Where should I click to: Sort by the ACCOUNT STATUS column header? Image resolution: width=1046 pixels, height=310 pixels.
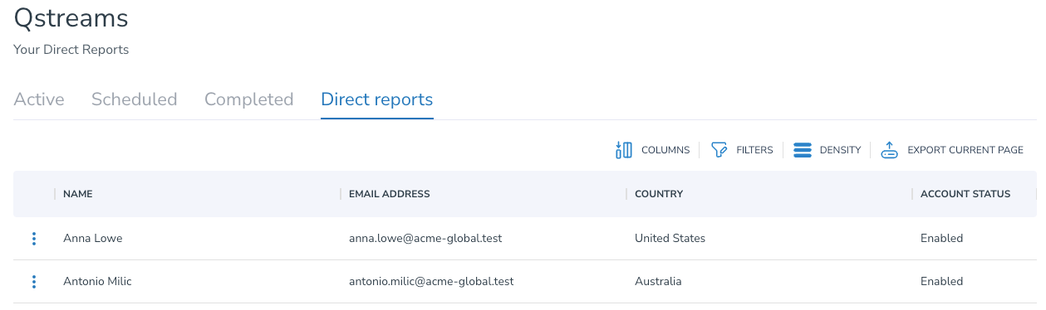965,194
